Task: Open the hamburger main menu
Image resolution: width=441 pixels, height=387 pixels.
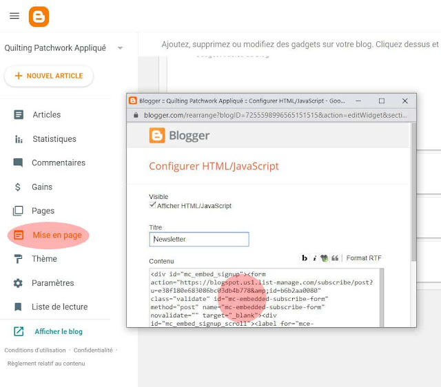Action: pyautogui.click(x=14, y=16)
